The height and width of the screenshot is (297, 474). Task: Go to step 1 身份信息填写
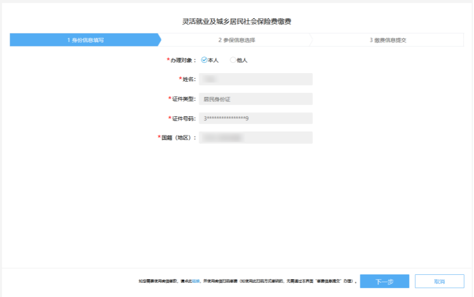(x=85, y=40)
